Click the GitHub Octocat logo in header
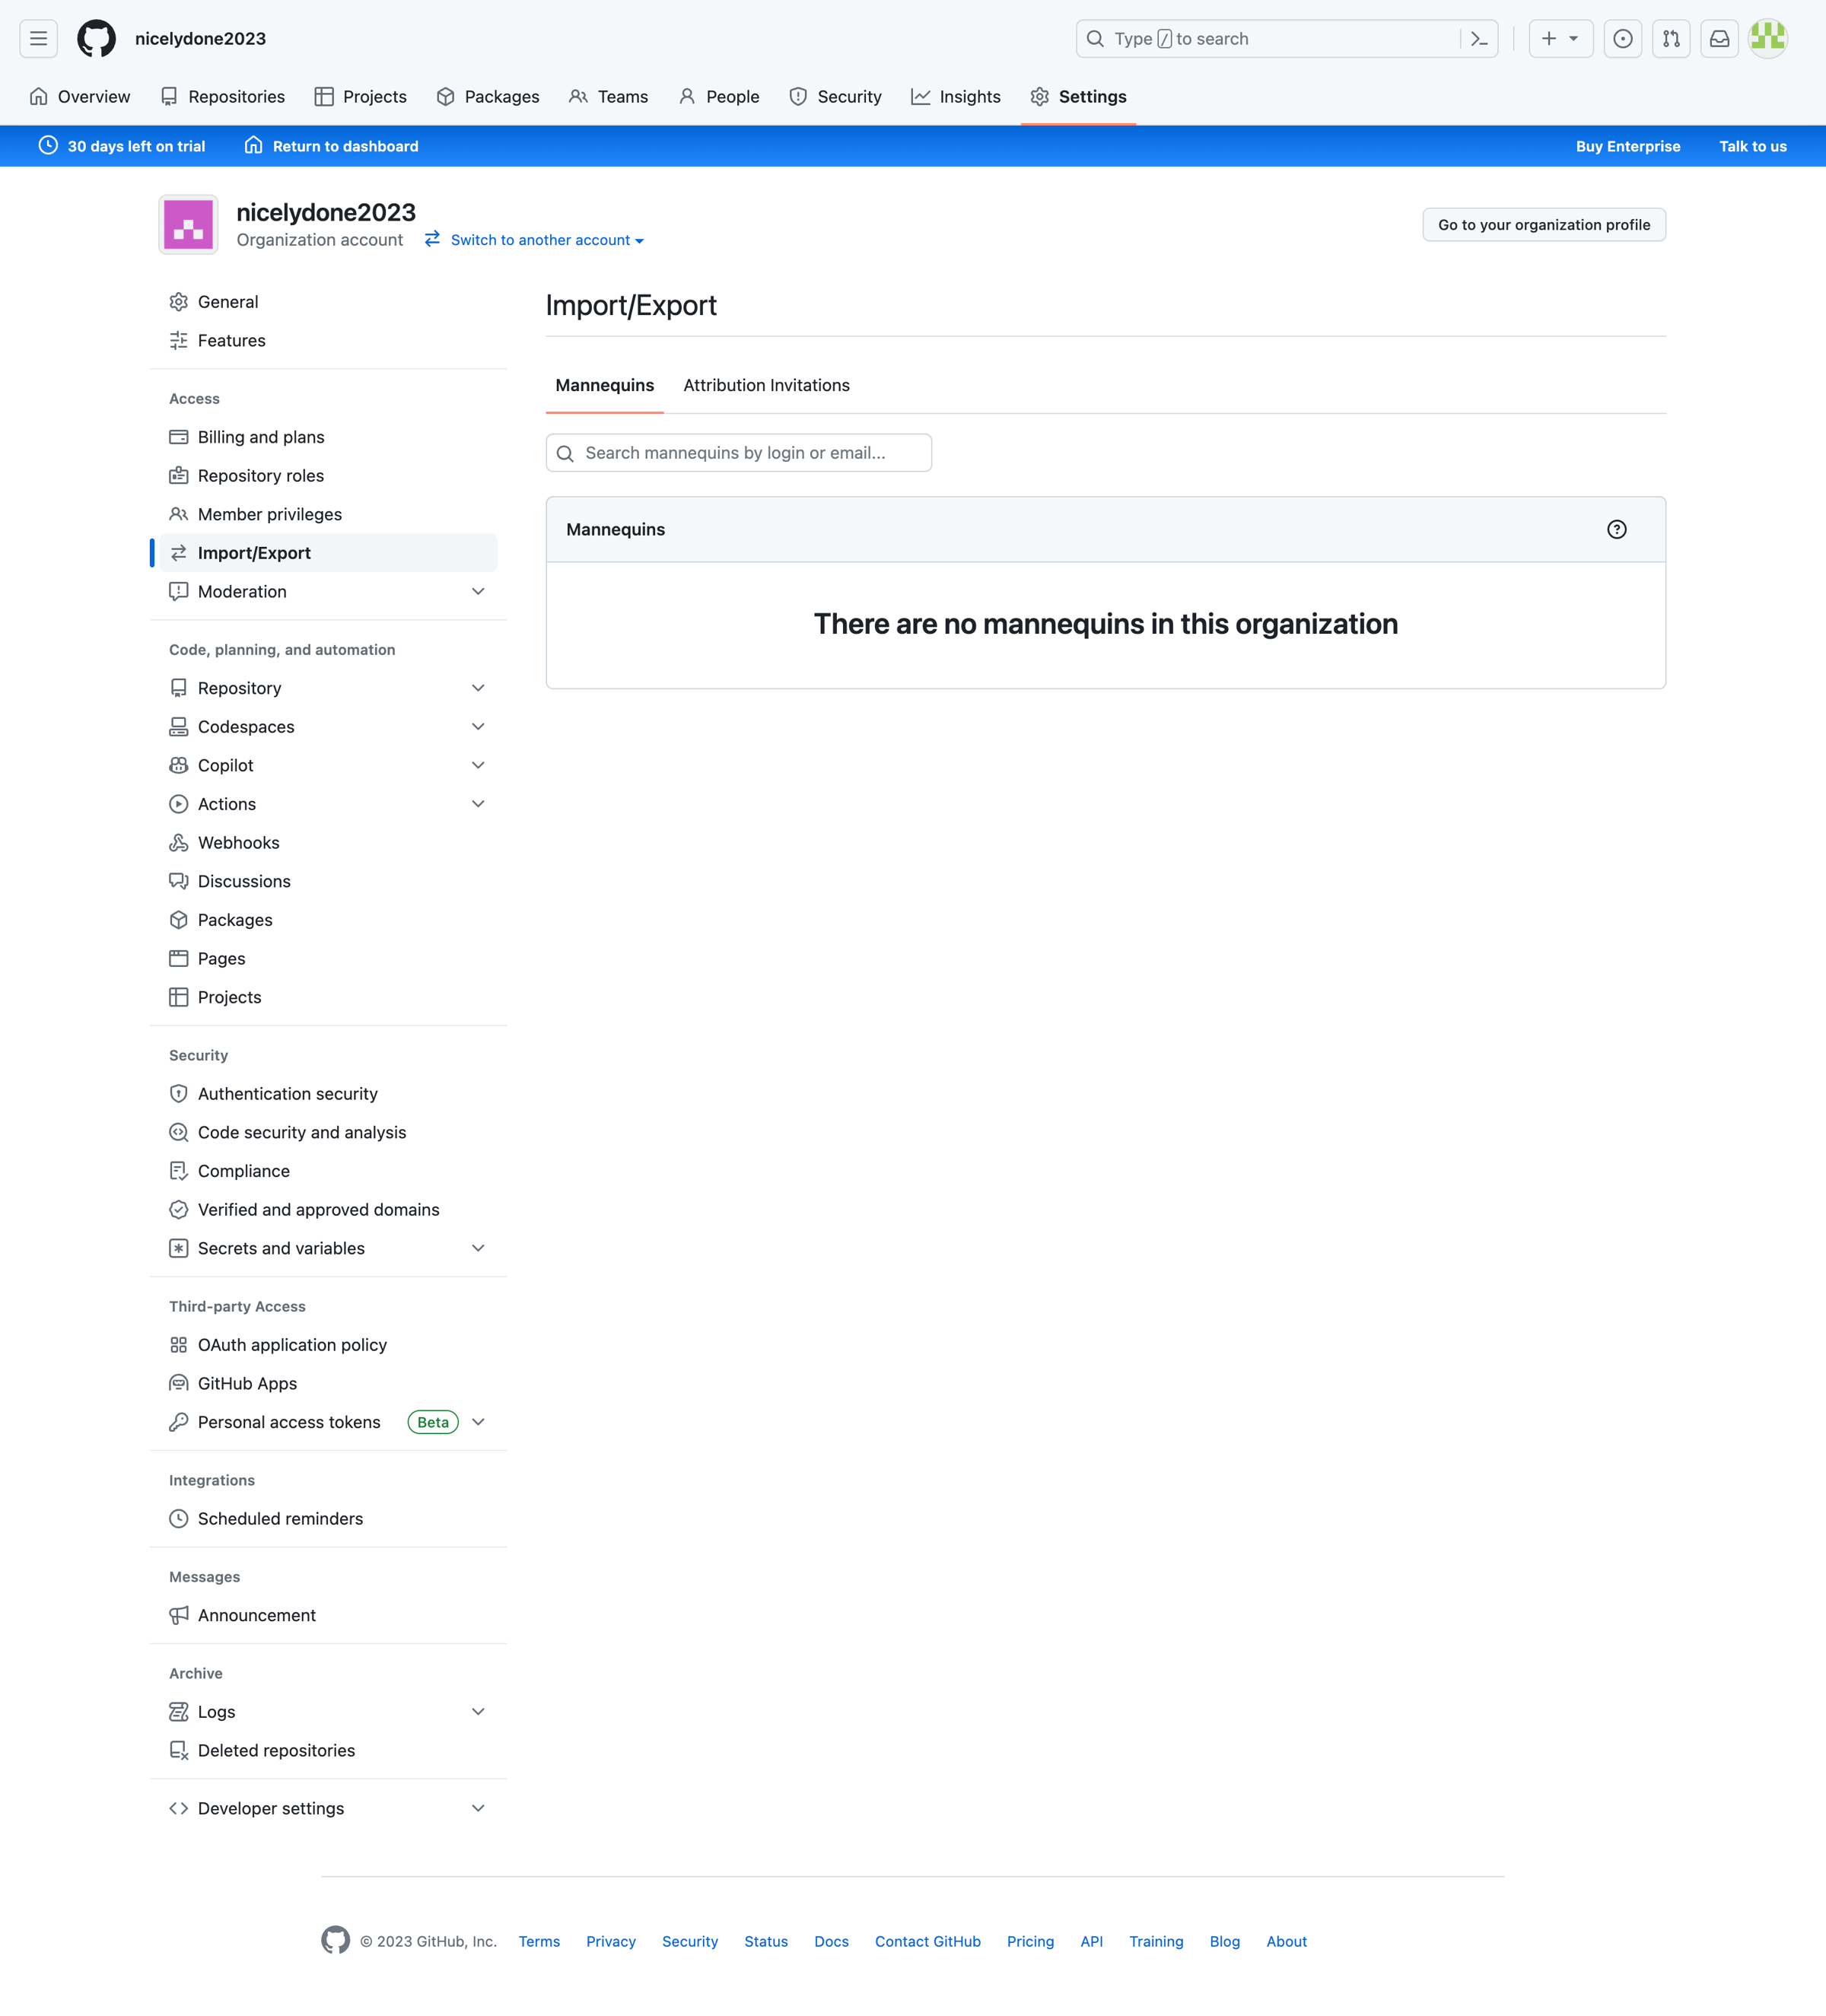The width and height of the screenshot is (1826, 2016). click(97, 39)
